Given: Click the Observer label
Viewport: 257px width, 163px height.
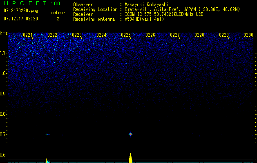Looking at the screenshot, I should point(83,4).
